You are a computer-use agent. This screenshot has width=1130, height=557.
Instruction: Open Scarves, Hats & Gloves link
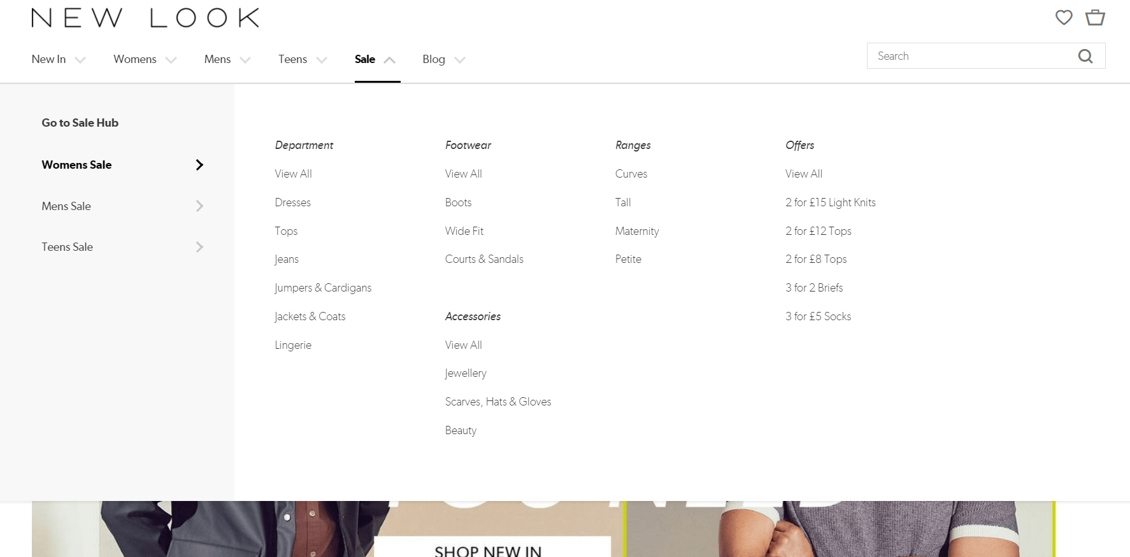pos(498,402)
